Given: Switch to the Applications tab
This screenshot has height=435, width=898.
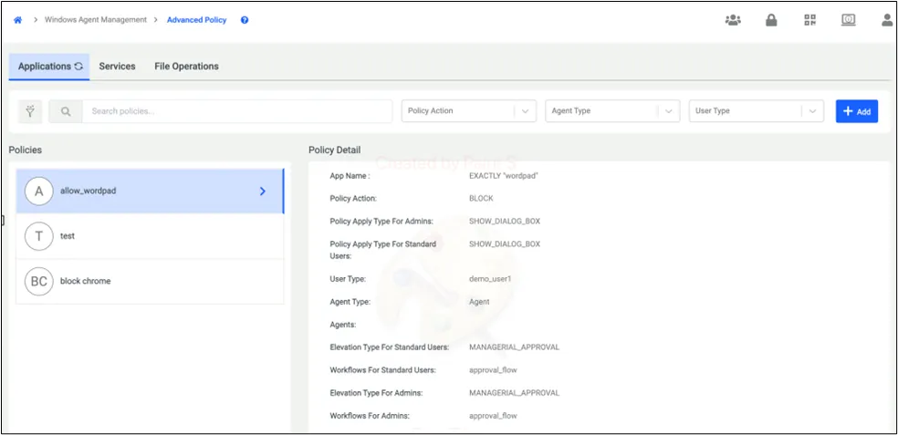Looking at the screenshot, I should point(49,67).
